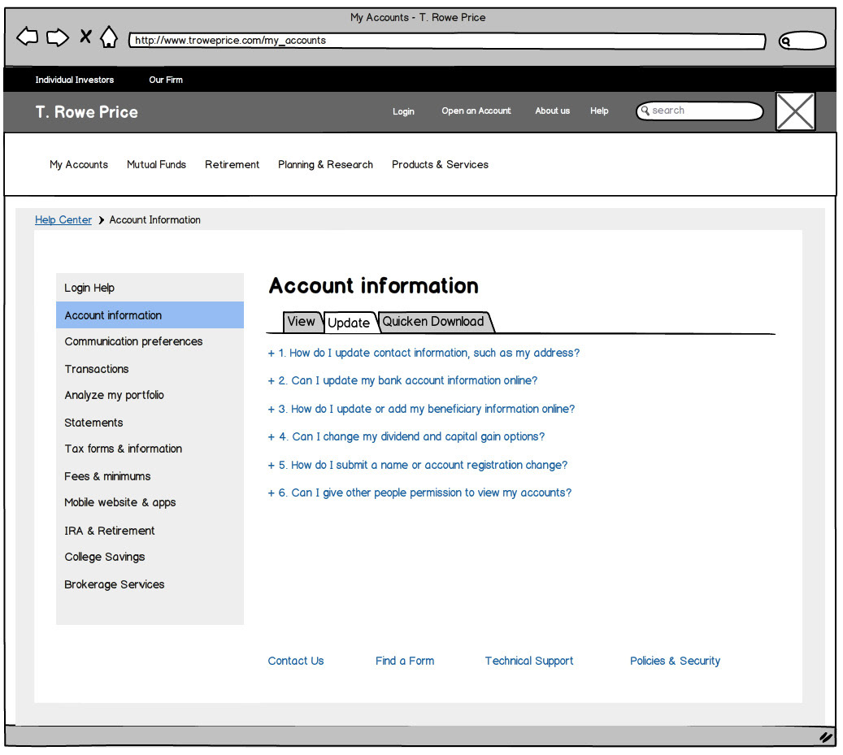Open the Contact Us footer link

296,661
